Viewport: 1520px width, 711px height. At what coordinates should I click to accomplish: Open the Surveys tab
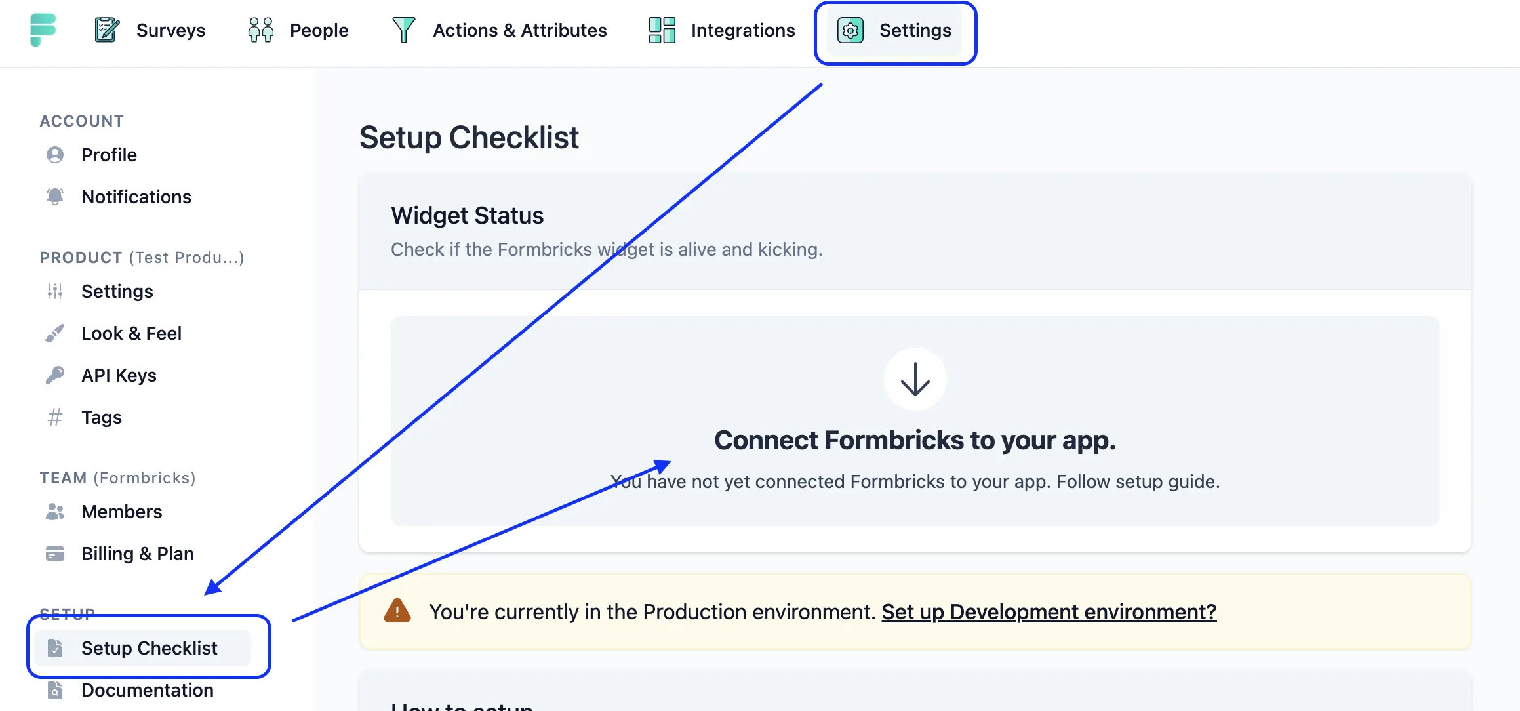(x=150, y=30)
